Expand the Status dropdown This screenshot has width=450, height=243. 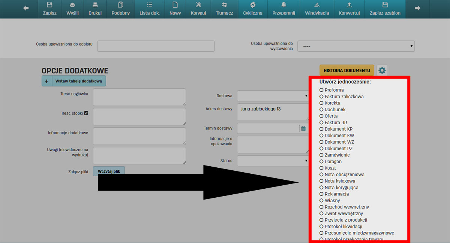[x=273, y=161]
